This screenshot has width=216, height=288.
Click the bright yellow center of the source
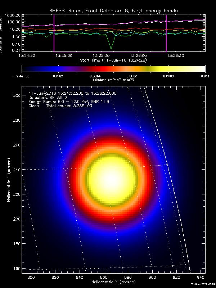112,179
